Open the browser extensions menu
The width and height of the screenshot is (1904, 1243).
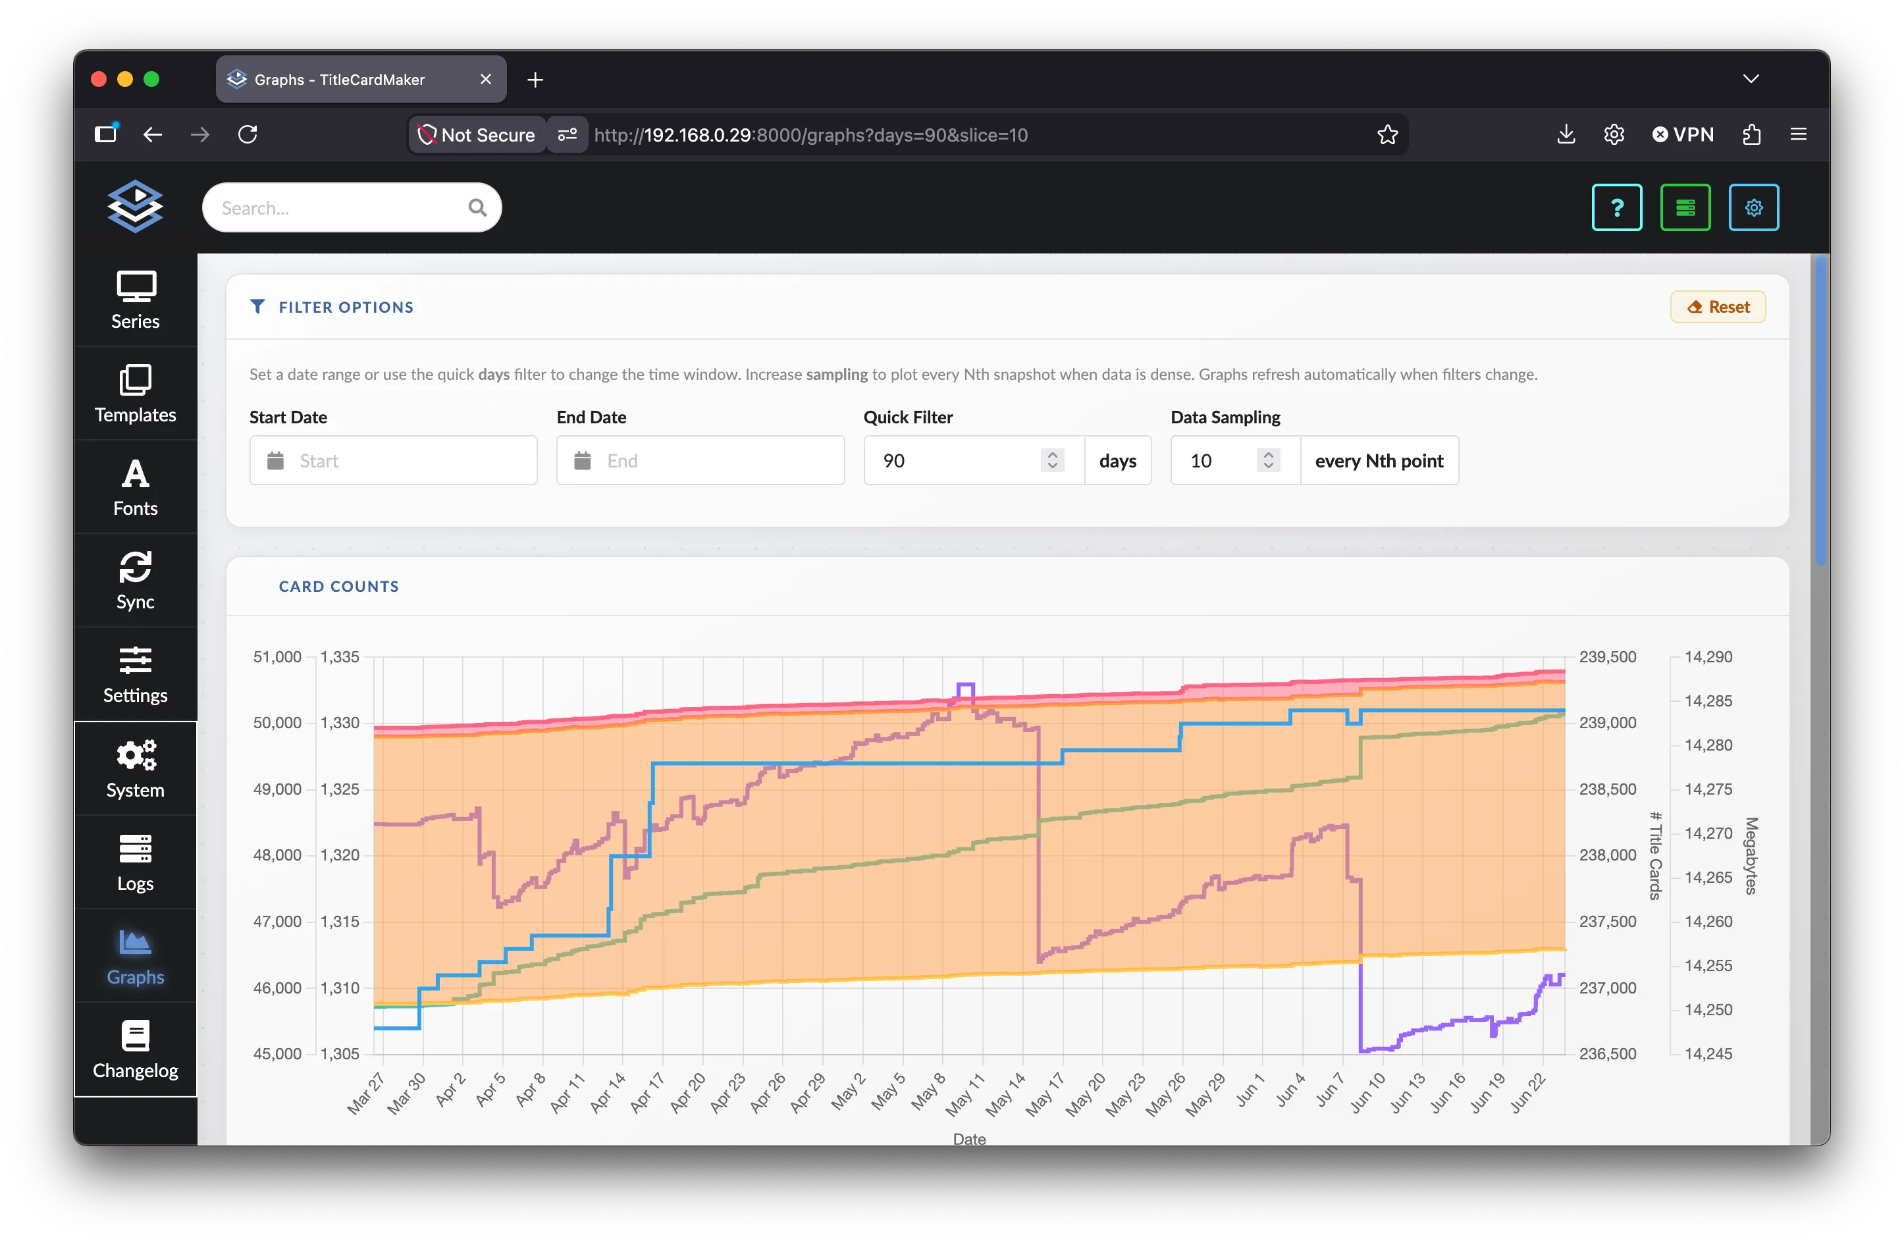coord(1752,134)
